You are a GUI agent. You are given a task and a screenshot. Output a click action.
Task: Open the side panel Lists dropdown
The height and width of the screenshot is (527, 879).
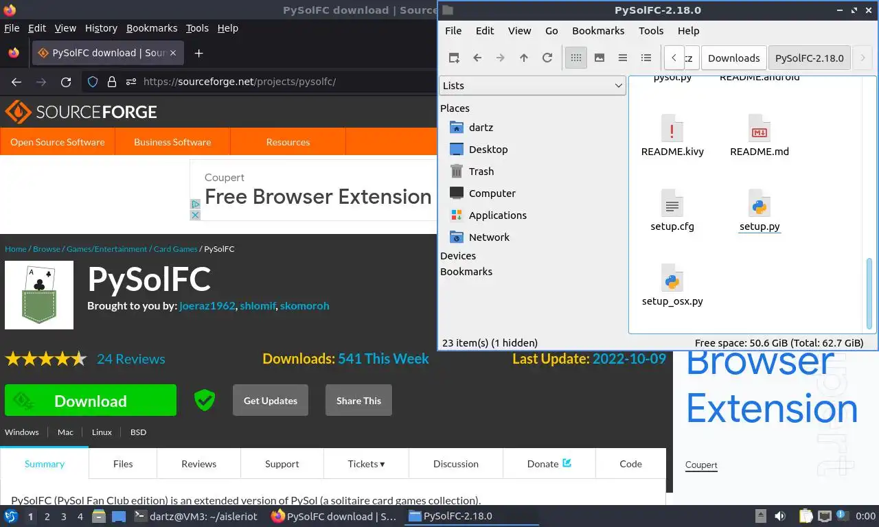[x=532, y=85]
